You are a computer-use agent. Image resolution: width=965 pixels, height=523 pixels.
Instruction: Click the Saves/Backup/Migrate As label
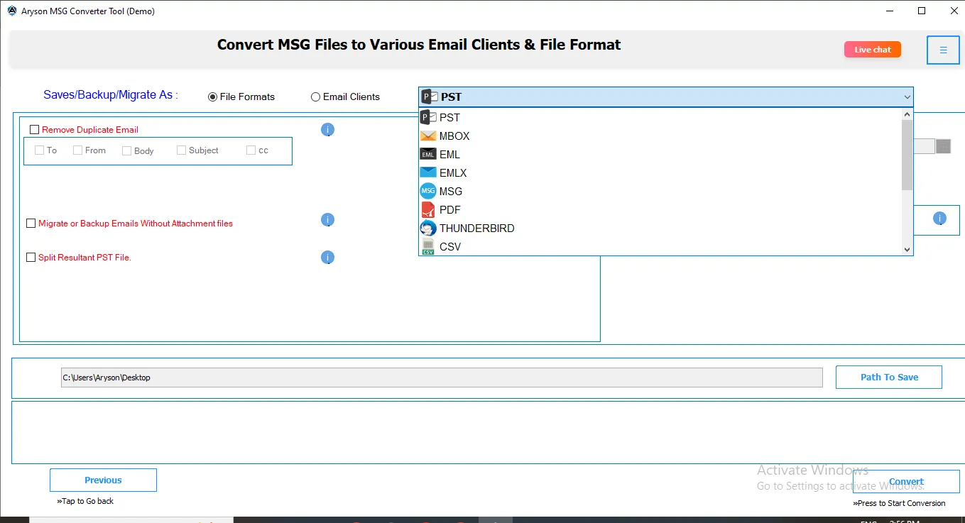point(111,94)
